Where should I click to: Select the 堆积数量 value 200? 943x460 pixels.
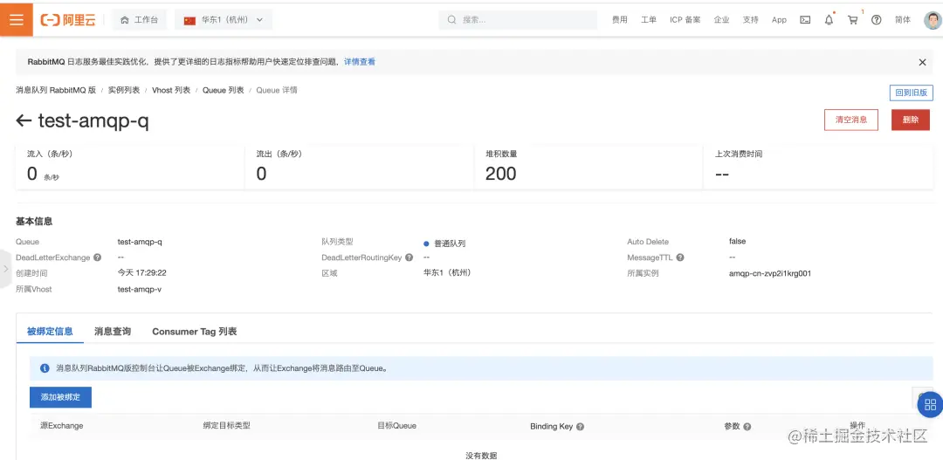pyautogui.click(x=501, y=174)
